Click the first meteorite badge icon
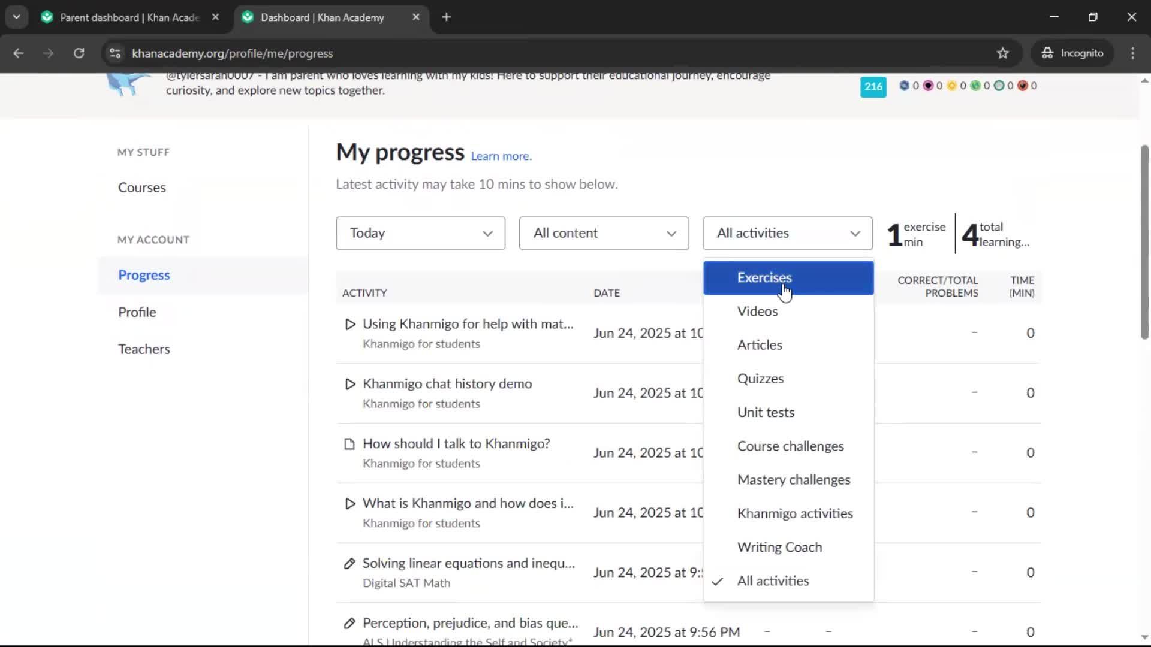Image resolution: width=1151 pixels, height=647 pixels. tap(904, 86)
